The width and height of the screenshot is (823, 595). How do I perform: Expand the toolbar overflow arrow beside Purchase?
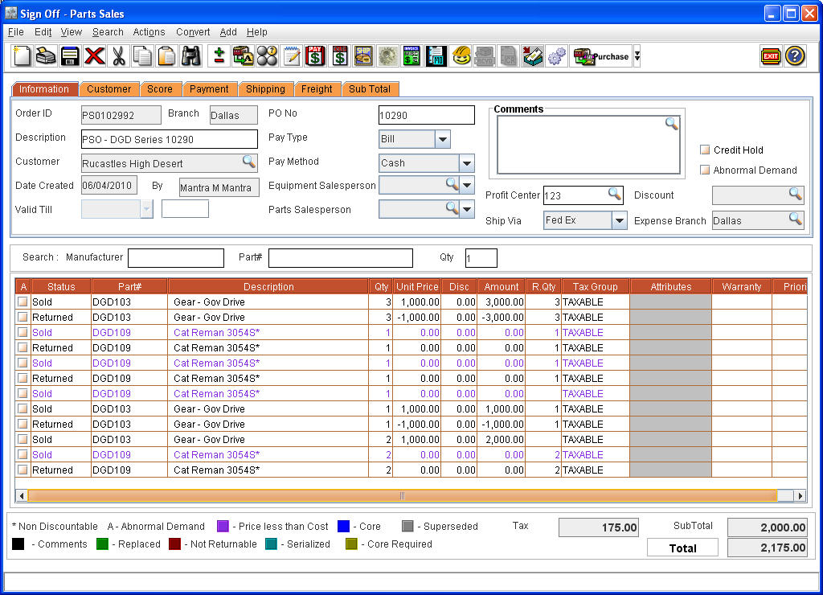click(x=637, y=56)
